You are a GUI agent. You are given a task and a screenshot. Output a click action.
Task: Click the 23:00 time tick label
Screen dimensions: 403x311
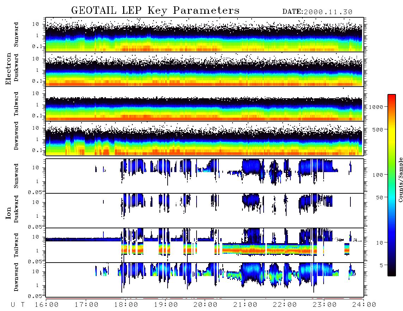(325, 305)
